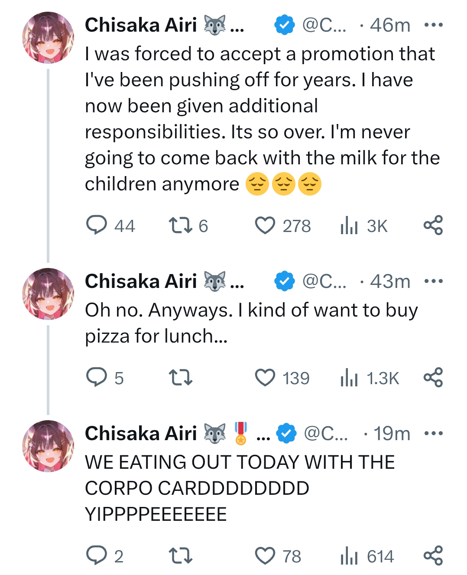Retweet the CORPO CARD tweet
467x575 pixels.
click(180, 555)
